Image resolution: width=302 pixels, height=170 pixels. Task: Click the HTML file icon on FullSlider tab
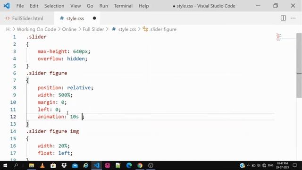8,18
